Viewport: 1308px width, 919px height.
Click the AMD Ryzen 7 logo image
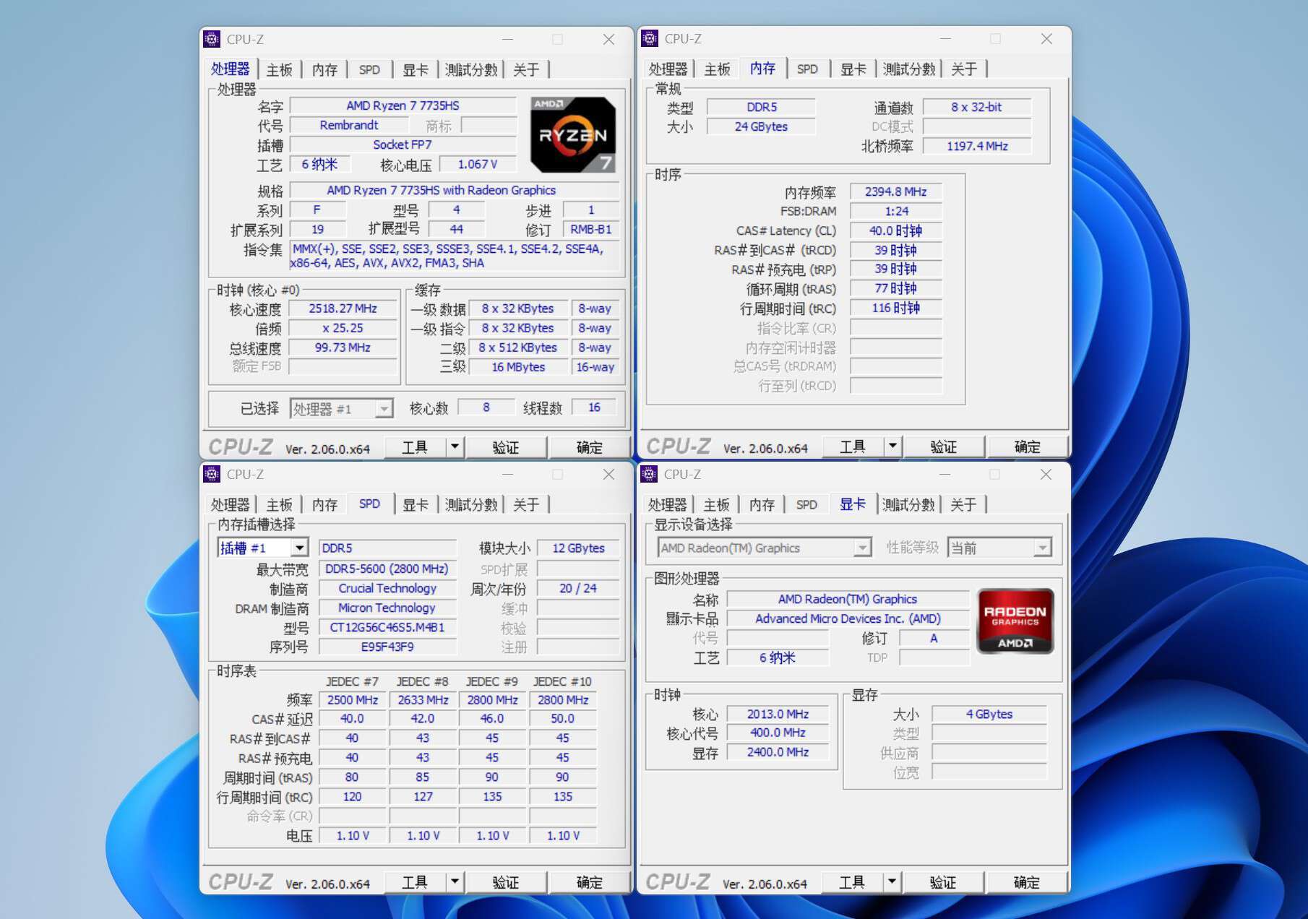(573, 134)
